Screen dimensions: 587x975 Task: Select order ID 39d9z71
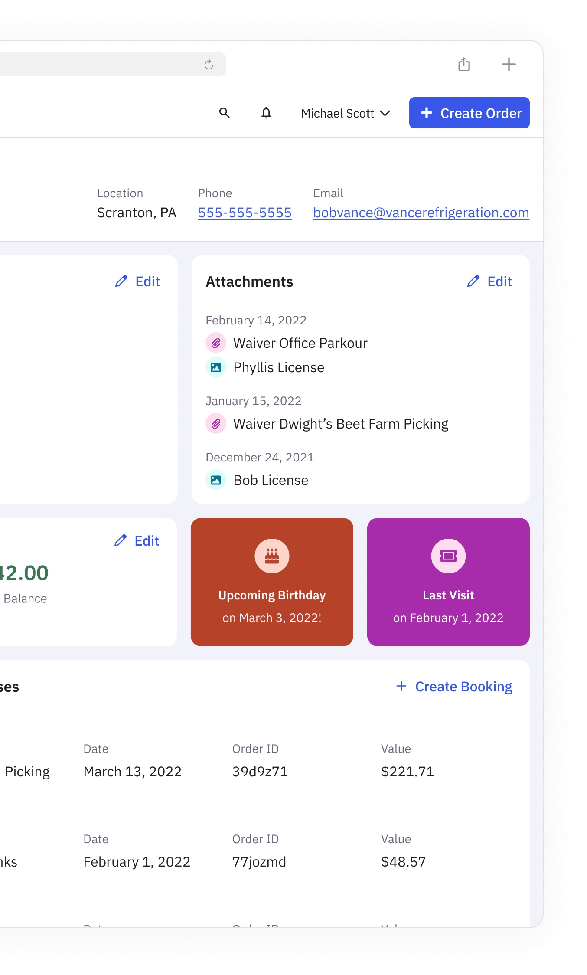(x=260, y=772)
